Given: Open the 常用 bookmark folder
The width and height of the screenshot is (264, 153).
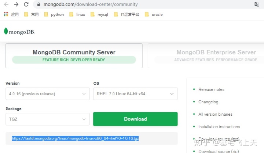Looking at the screenshot, I should [32, 15].
